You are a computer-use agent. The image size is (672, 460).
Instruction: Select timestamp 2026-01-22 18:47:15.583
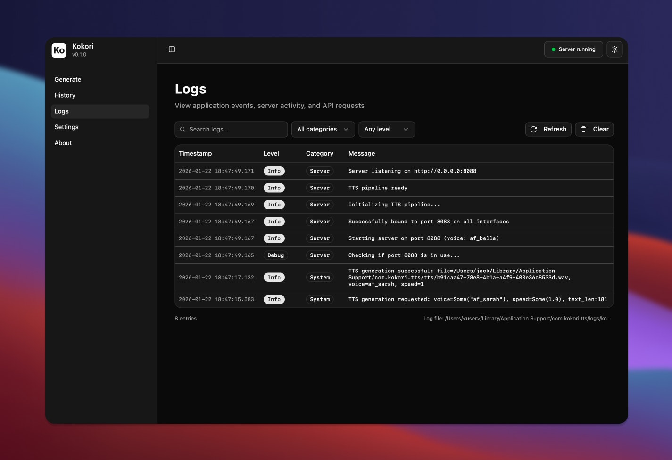(x=216, y=300)
